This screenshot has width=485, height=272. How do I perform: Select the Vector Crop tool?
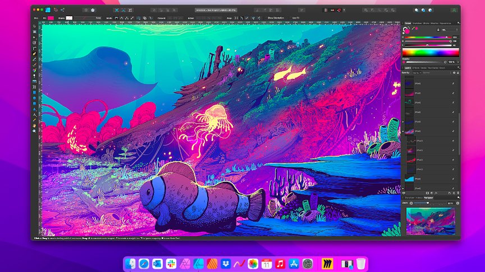point(34,87)
